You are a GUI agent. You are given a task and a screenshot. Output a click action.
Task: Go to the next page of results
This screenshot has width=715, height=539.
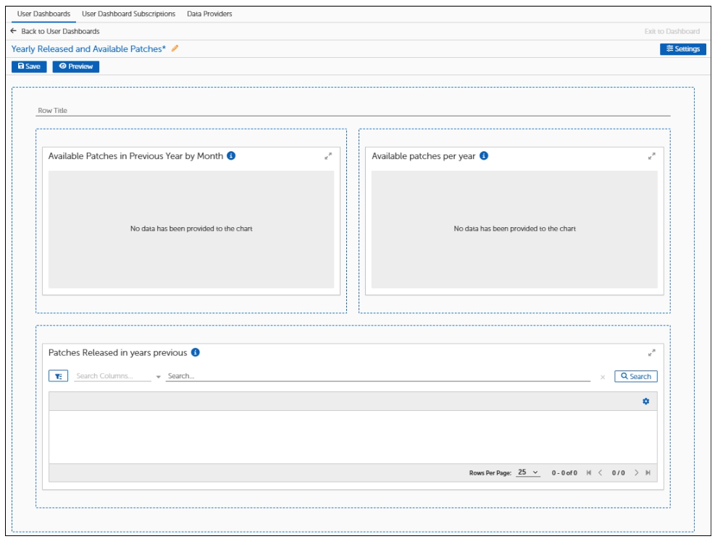point(636,472)
